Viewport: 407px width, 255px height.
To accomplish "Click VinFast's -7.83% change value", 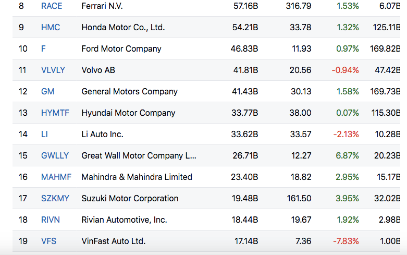I will pos(346,241).
